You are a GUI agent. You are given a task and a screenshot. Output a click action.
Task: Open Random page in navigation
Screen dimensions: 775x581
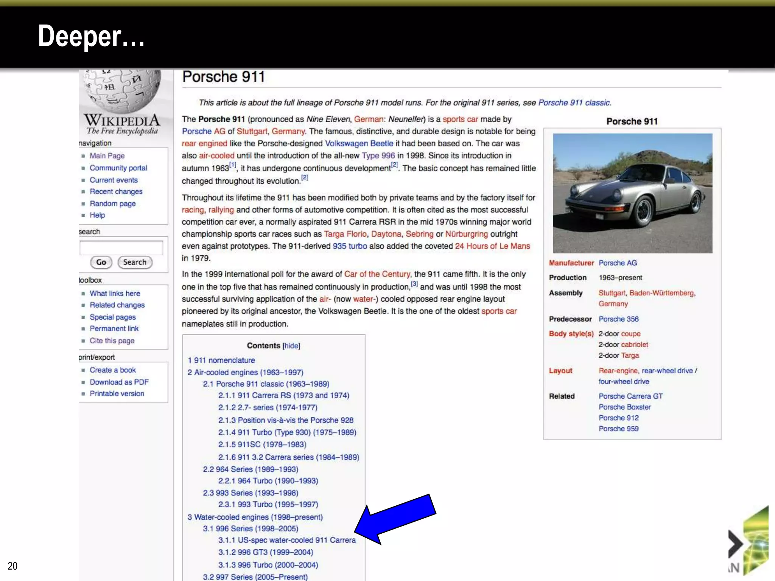pyautogui.click(x=112, y=204)
